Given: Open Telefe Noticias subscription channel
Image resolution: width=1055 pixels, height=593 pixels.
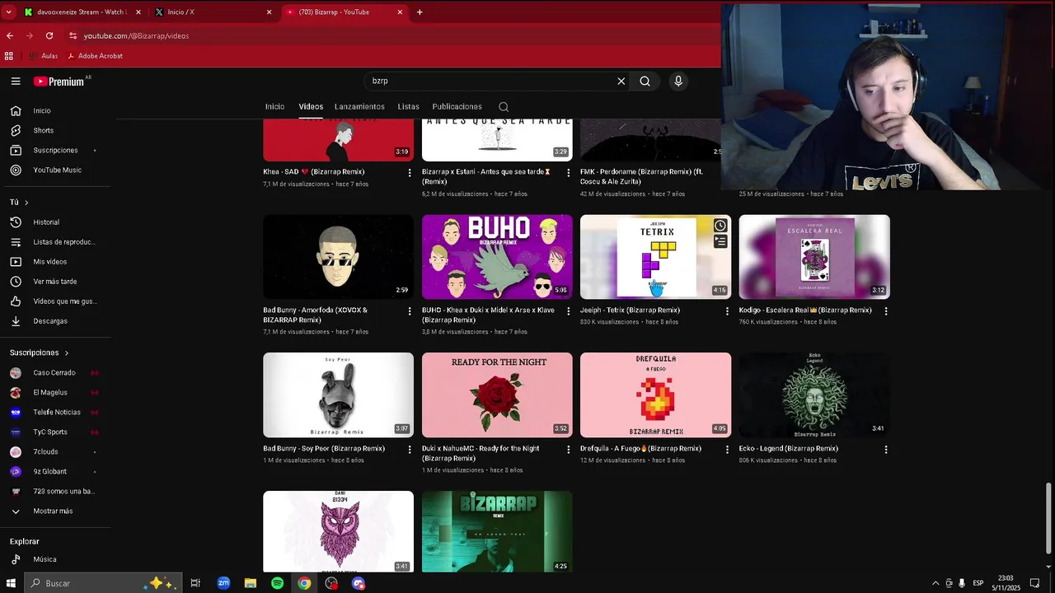Looking at the screenshot, I should pyautogui.click(x=55, y=412).
